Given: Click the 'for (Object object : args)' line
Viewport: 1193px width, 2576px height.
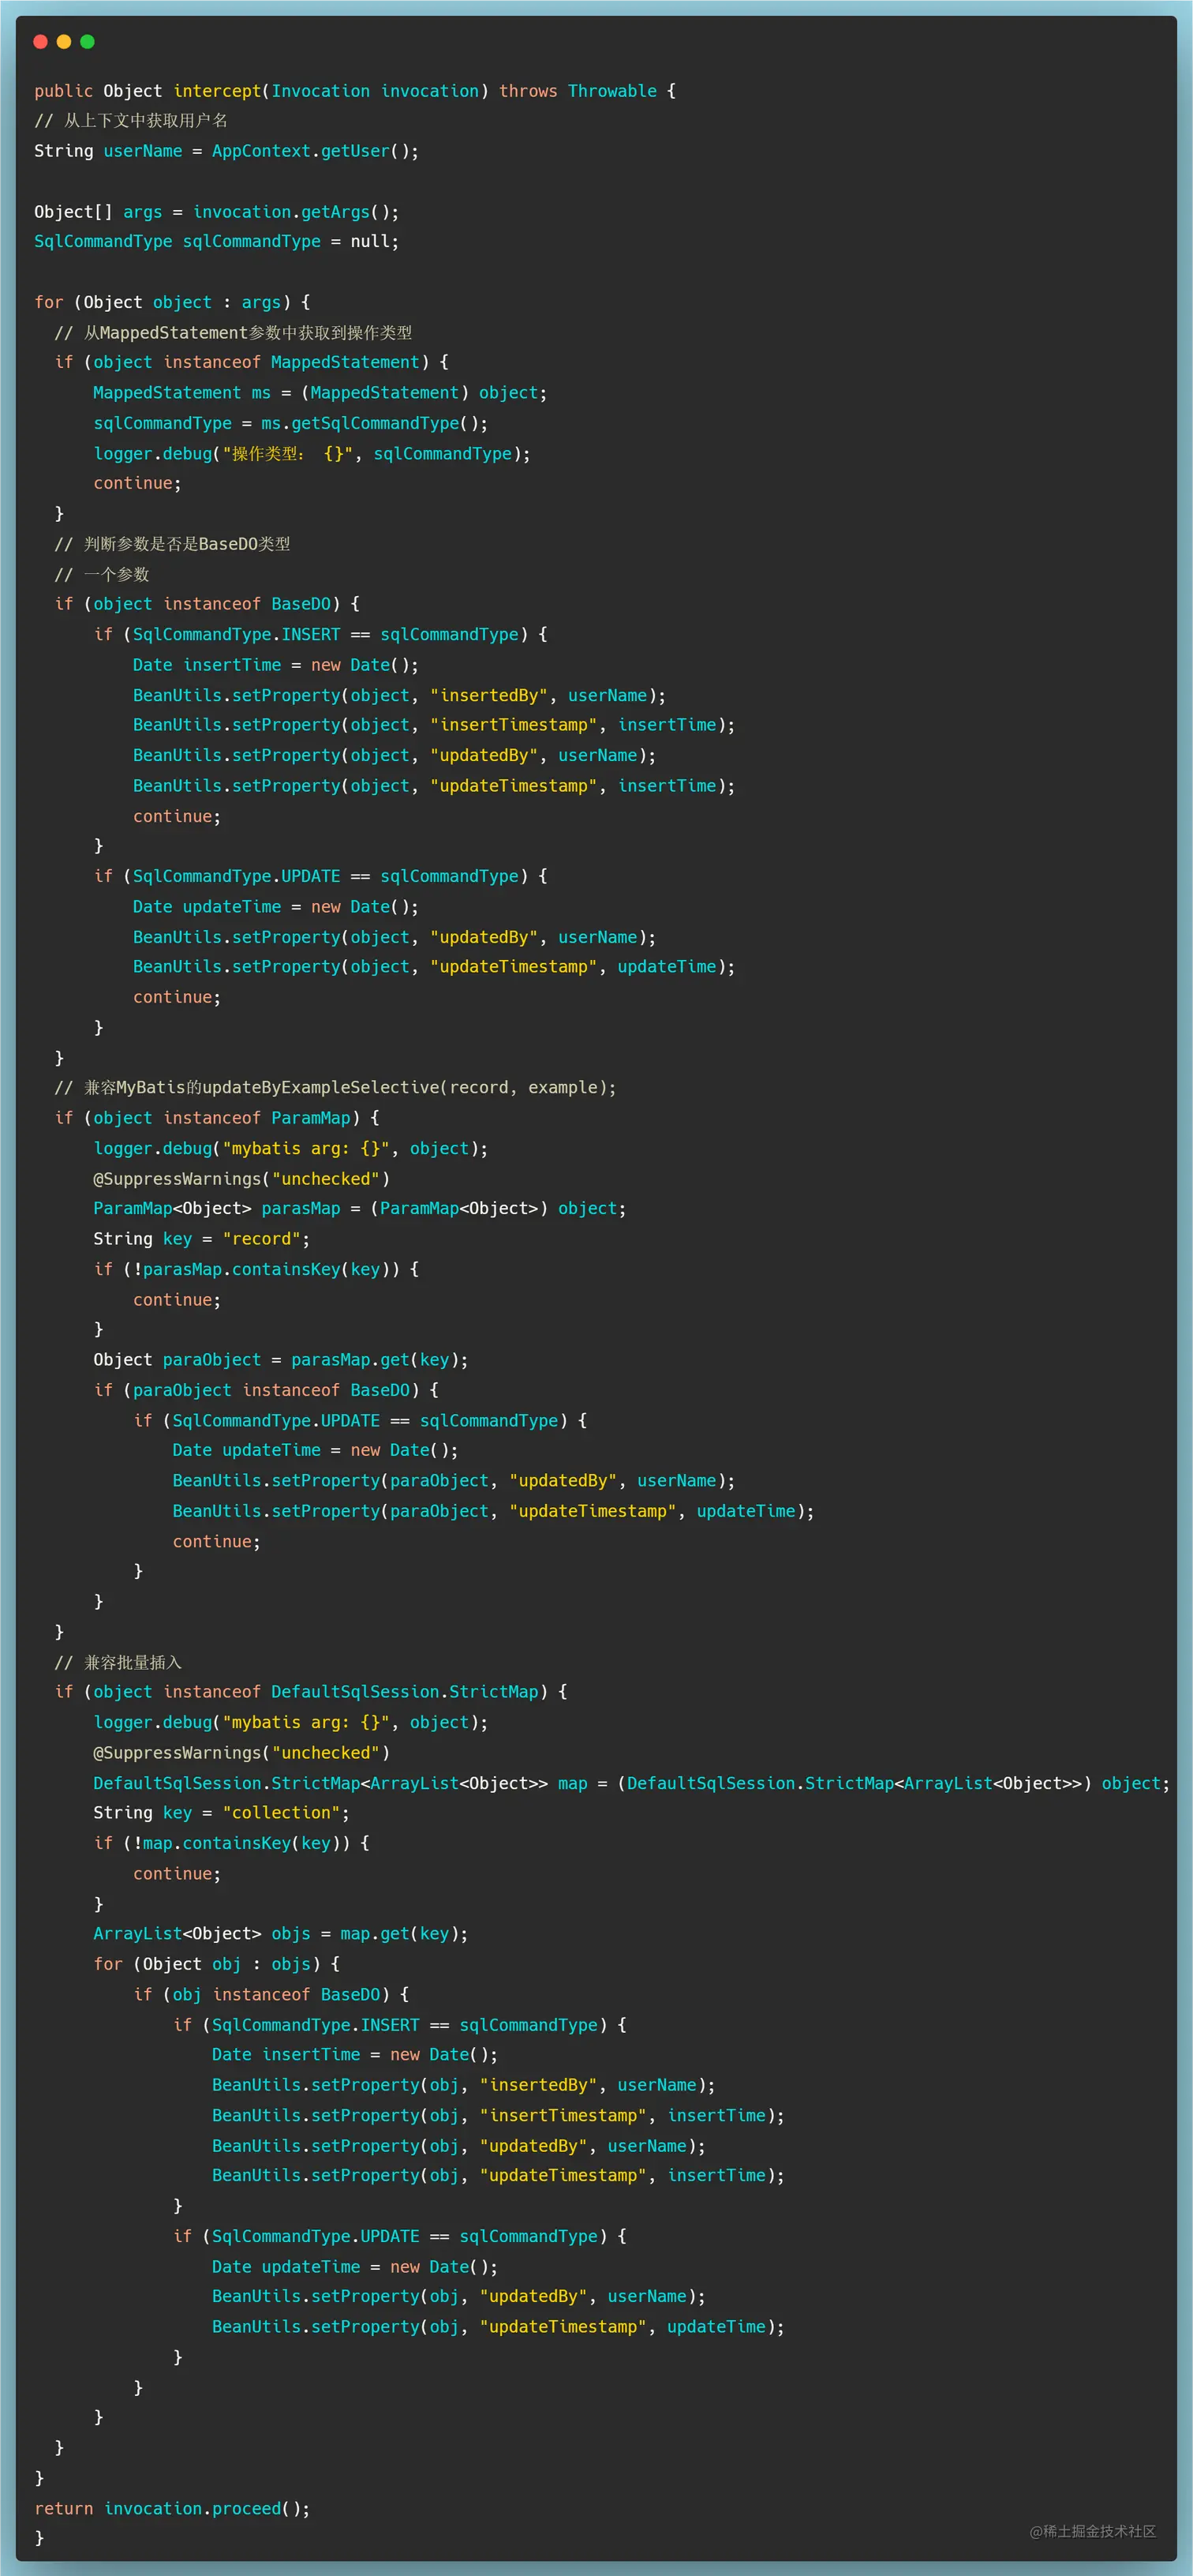Looking at the screenshot, I should (x=172, y=302).
